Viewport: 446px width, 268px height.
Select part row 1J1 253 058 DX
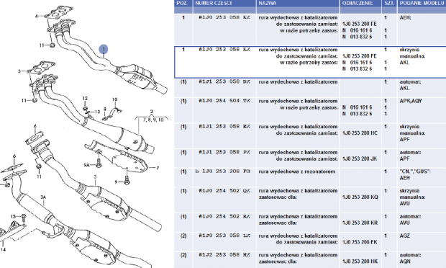[x=310, y=88]
